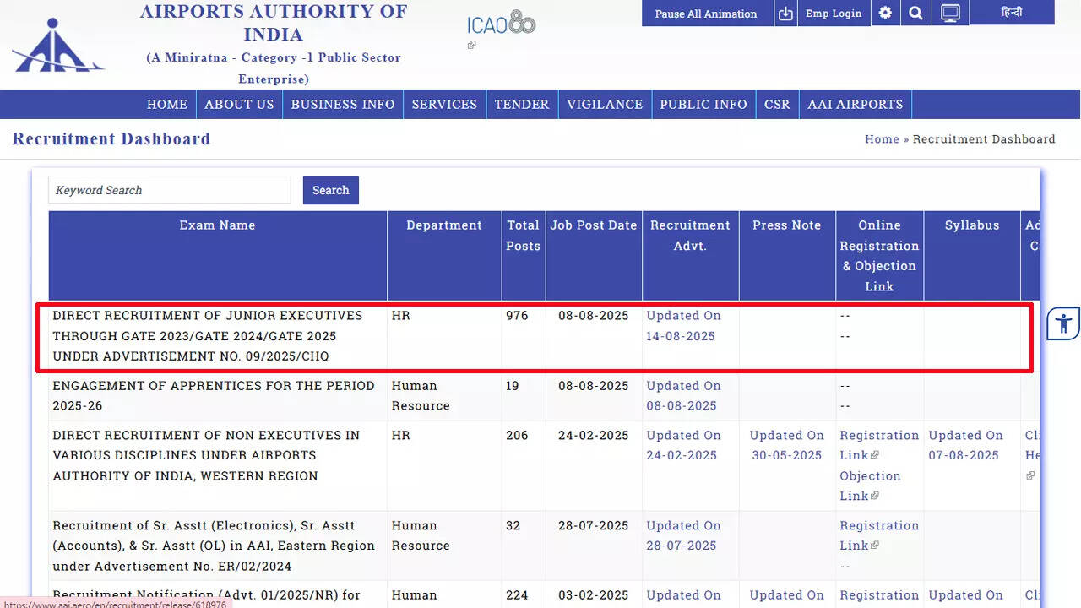
Task: Focus the Keyword Search field
Action: (170, 190)
